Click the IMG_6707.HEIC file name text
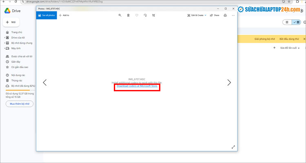This screenshot has height=163, width=306. 137,79
